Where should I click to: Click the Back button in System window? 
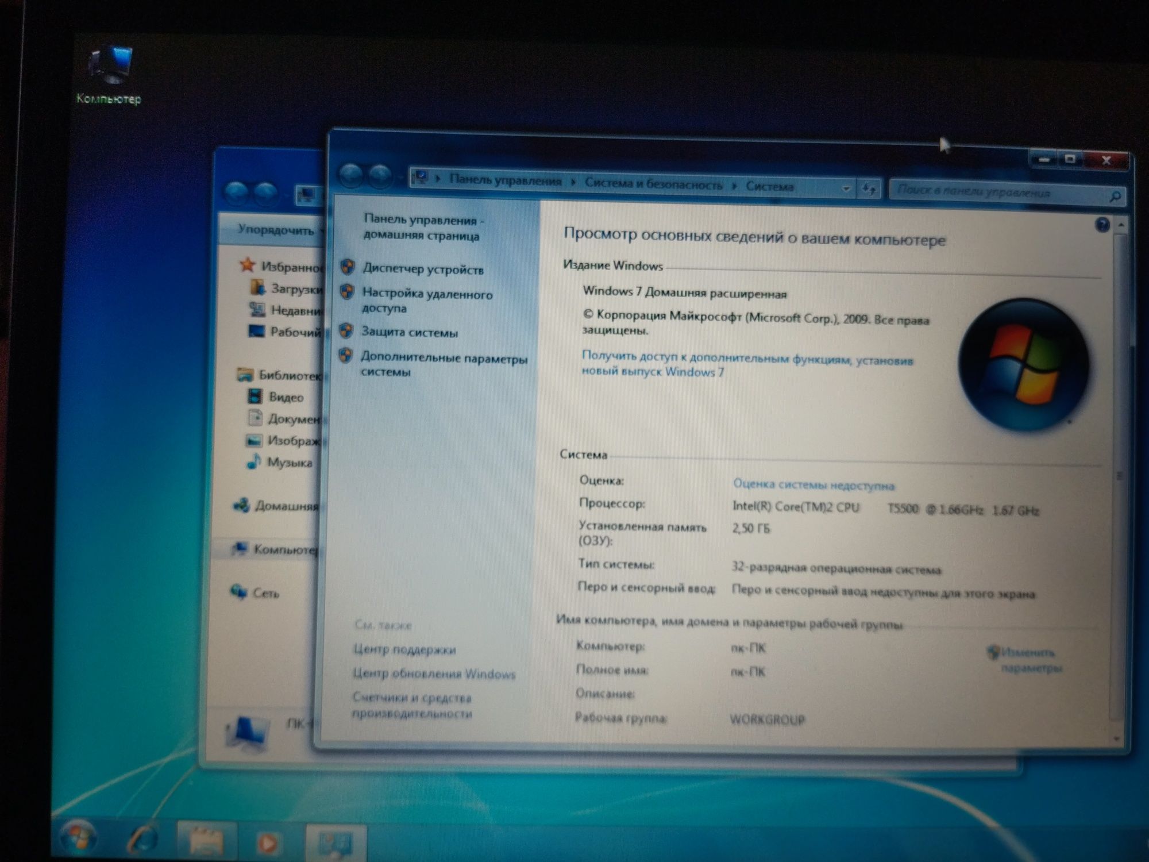(351, 175)
